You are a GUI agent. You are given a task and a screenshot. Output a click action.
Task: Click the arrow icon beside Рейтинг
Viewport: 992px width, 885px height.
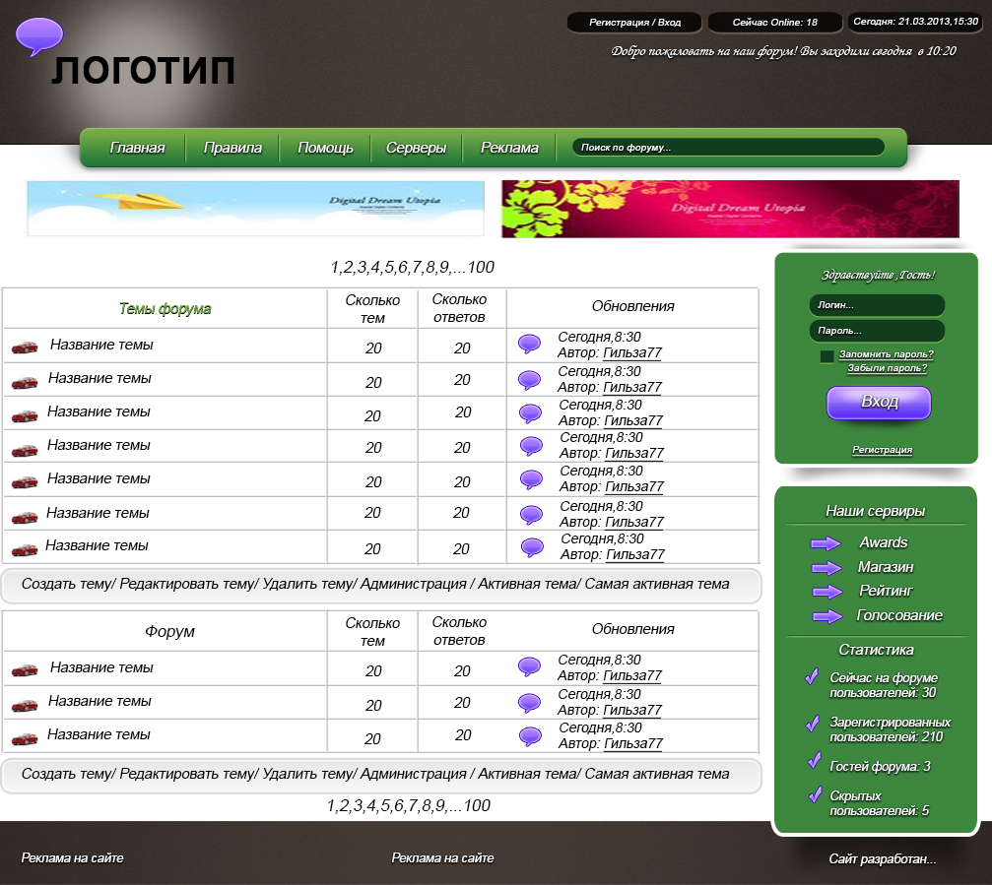coord(826,592)
